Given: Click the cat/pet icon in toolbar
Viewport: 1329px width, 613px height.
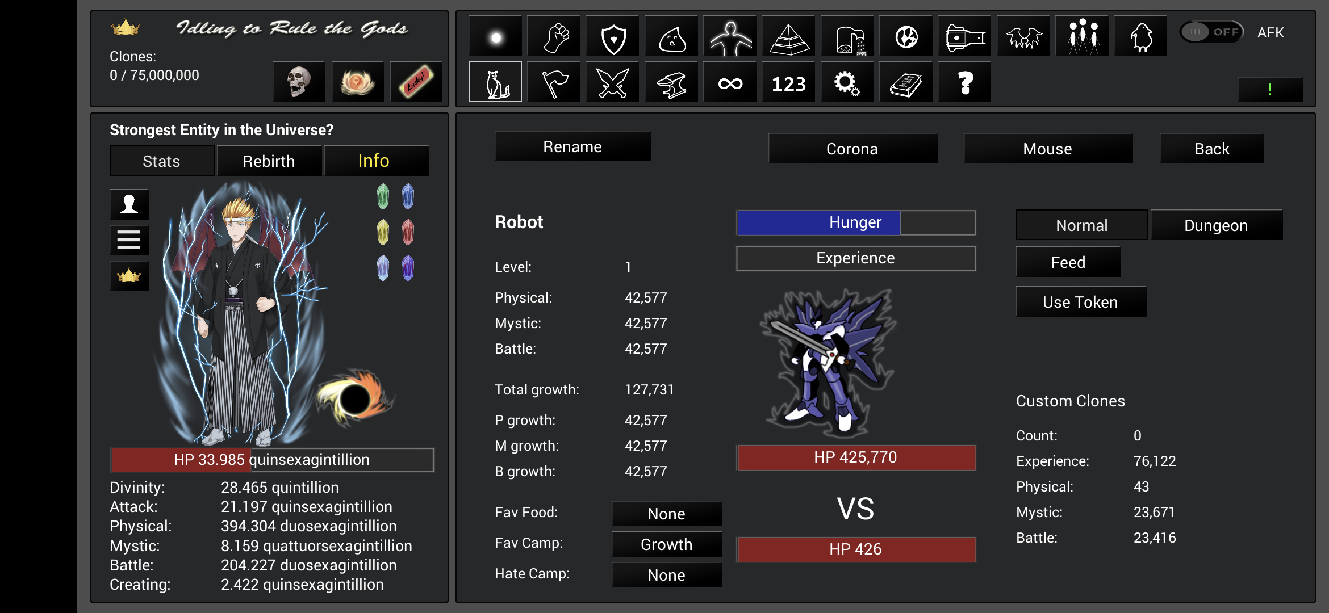Looking at the screenshot, I should pyautogui.click(x=494, y=81).
